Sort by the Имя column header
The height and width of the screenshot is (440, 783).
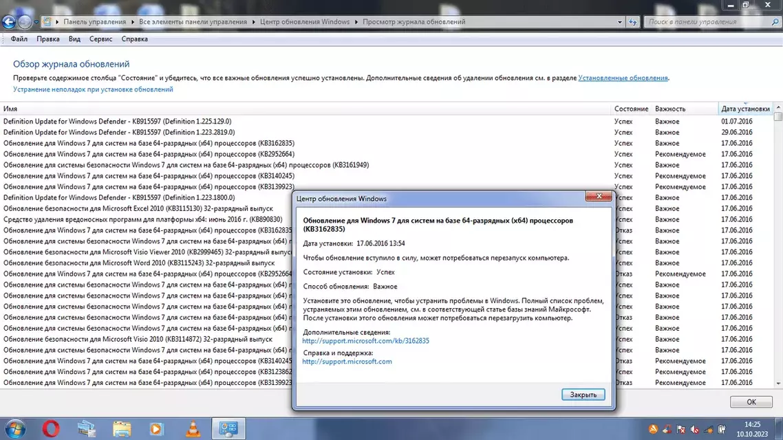coord(305,109)
